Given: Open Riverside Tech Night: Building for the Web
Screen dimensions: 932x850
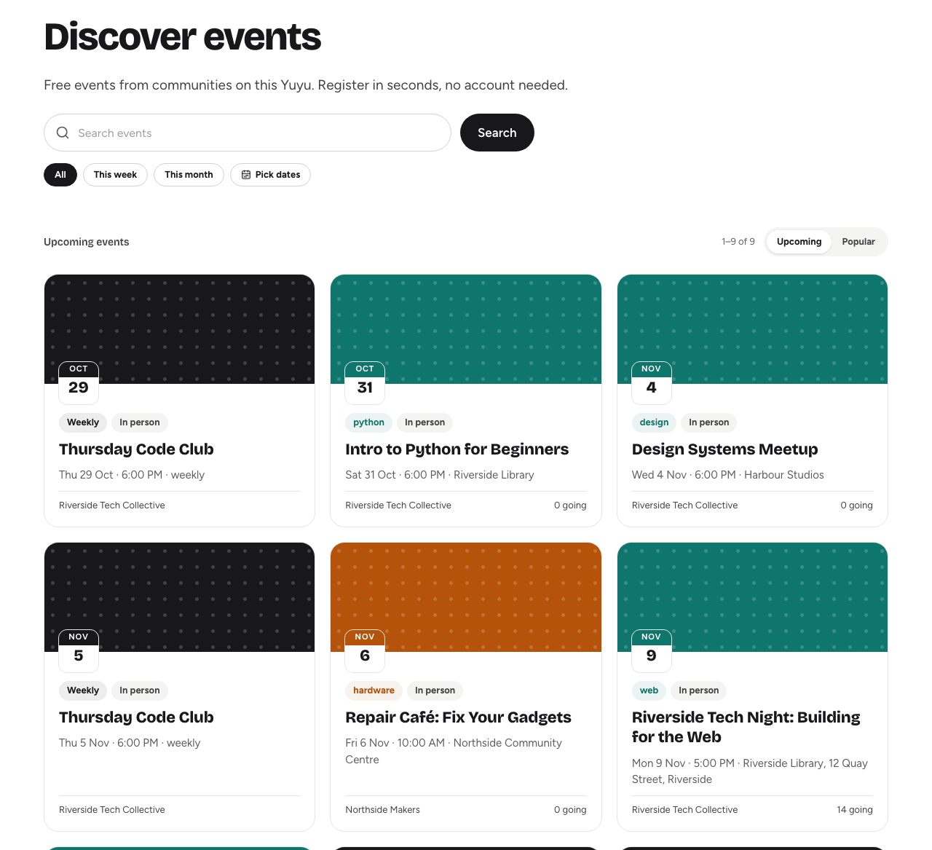Looking at the screenshot, I should point(746,727).
